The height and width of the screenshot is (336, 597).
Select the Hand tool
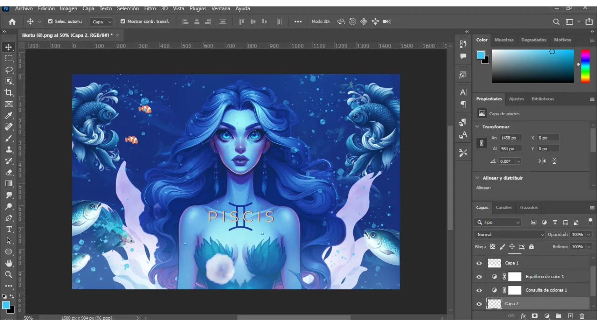pyautogui.click(x=9, y=263)
